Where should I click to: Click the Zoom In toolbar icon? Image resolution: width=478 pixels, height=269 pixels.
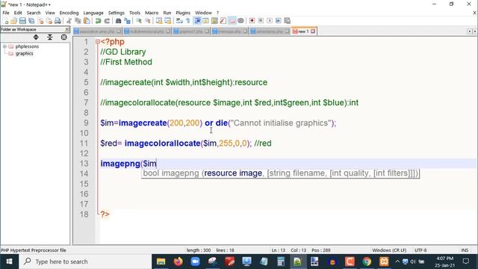click(x=139, y=21)
